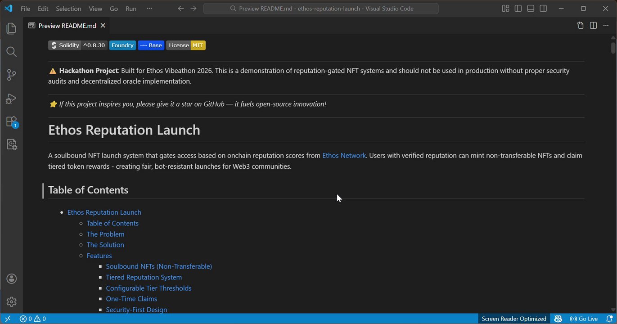
Task: Jump to Soulbound NFTs (Non-Transferable)
Action: click(x=159, y=266)
